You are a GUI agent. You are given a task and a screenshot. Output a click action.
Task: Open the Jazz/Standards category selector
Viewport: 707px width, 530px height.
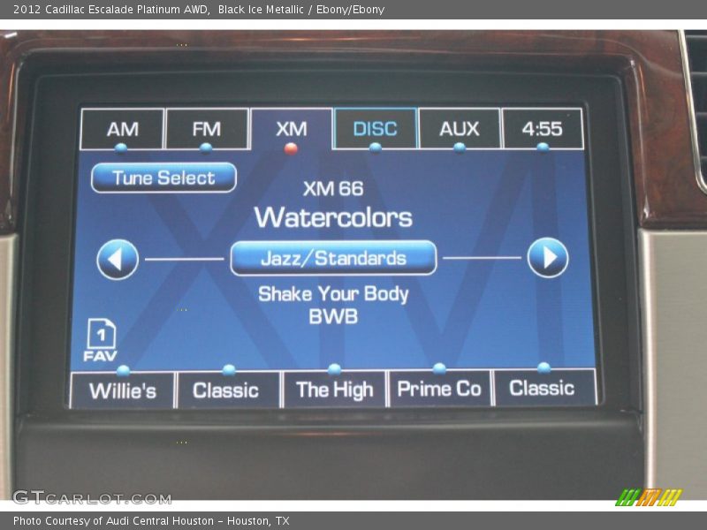332,258
